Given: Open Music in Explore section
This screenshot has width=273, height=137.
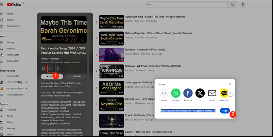Looking at the screenshot, I should click(x=10, y=116).
